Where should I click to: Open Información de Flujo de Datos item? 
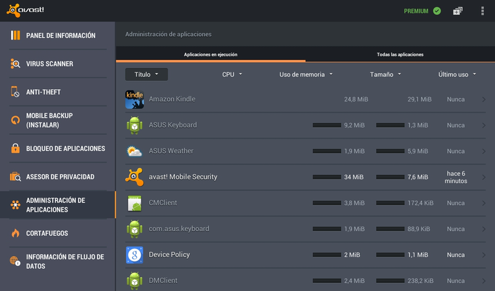58,261
